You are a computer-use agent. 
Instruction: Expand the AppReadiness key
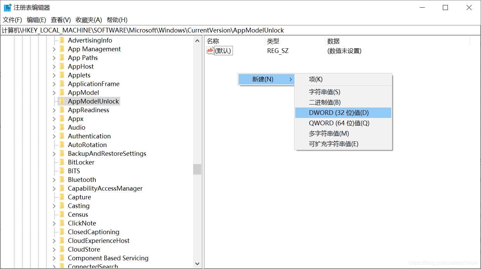(x=54, y=110)
